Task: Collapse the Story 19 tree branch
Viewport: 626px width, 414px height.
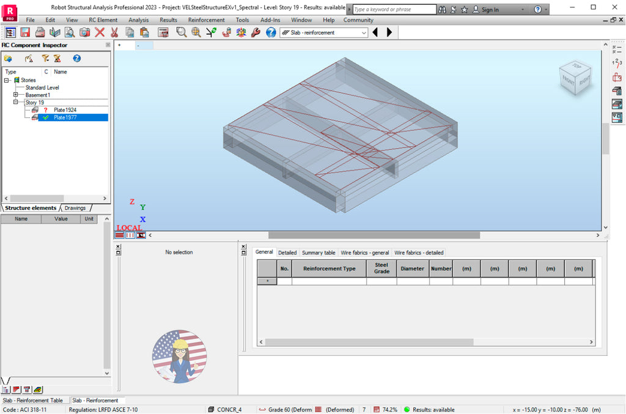Action: tap(17, 102)
